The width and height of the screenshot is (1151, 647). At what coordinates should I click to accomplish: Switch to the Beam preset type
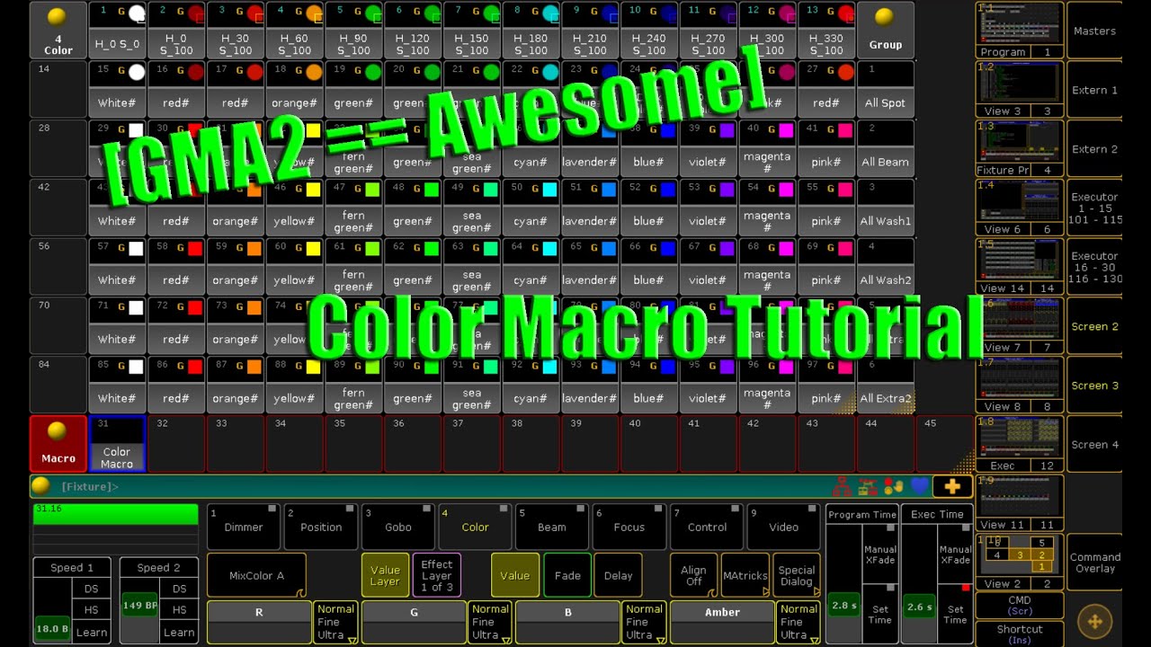pos(552,527)
